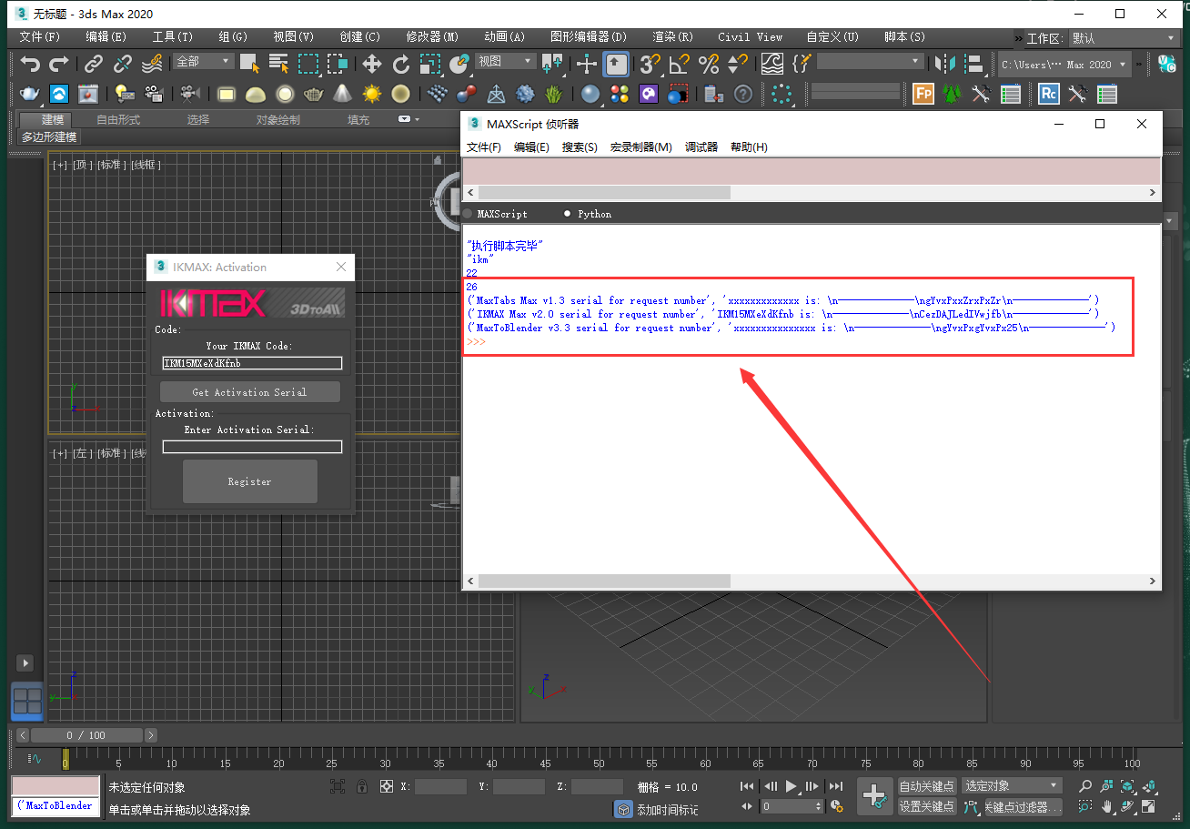Click the blue Rc plugin icon
The height and width of the screenshot is (829, 1190).
[x=1049, y=94]
